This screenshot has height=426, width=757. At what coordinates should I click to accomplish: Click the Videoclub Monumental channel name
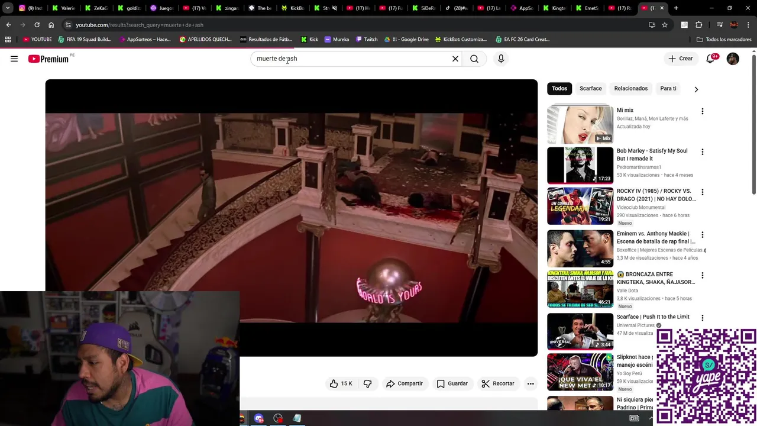pos(641,208)
